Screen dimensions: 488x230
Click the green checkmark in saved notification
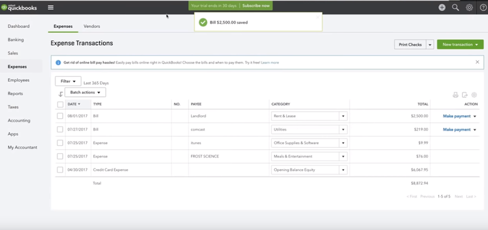click(x=203, y=23)
